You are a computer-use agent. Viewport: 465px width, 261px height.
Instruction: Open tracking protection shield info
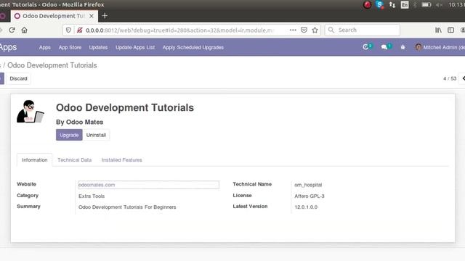pyautogui.click(x=68, y=30)
